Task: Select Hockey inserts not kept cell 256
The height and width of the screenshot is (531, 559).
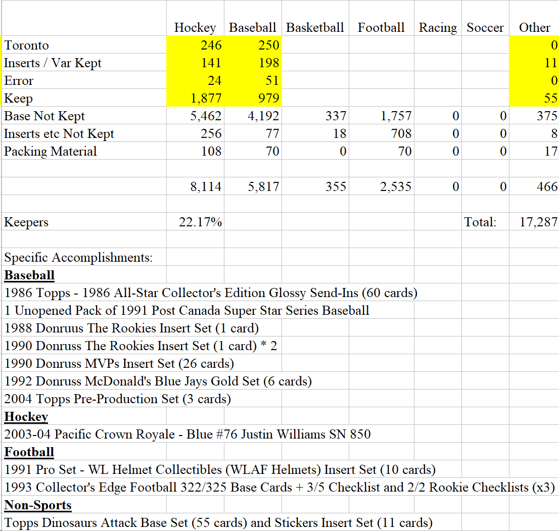Action: tap(195, 133)
